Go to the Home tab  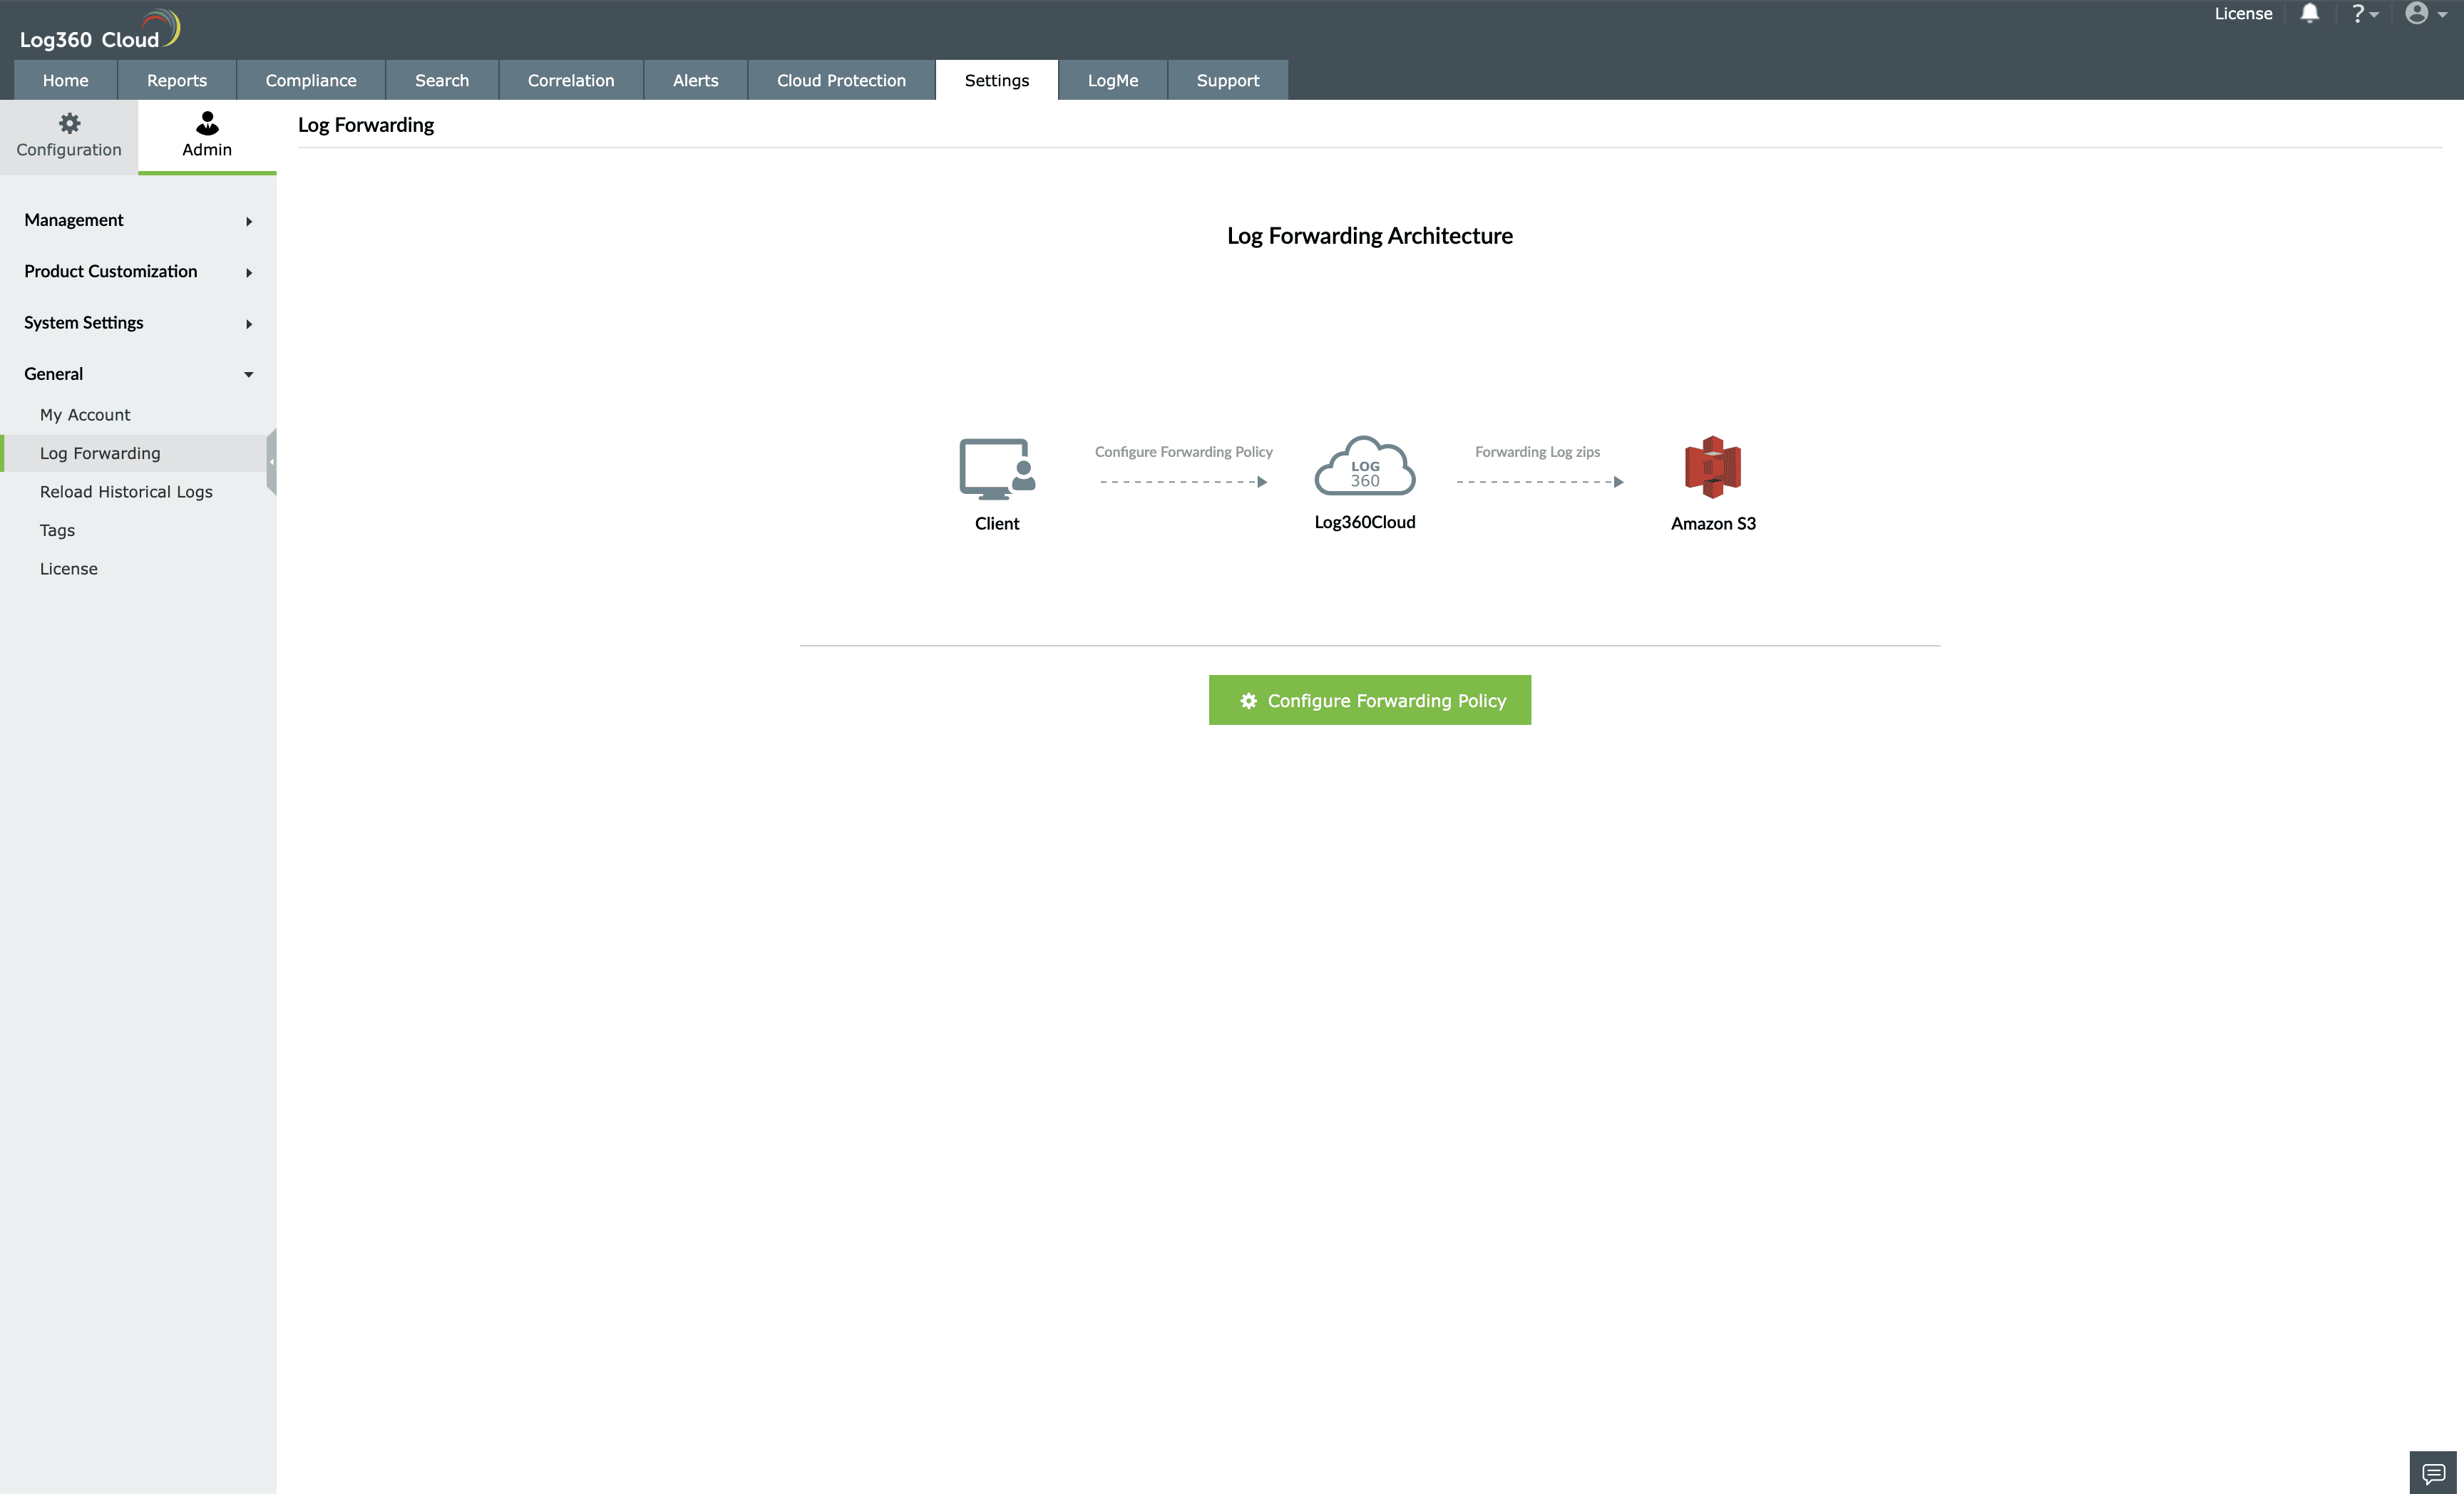click(66, 80)
